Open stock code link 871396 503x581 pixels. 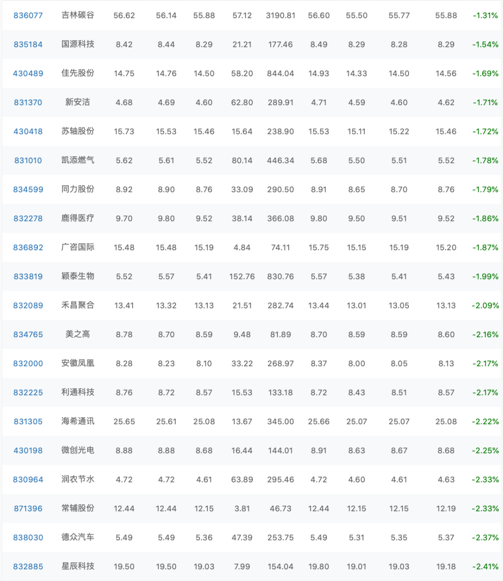click(28, 508)
